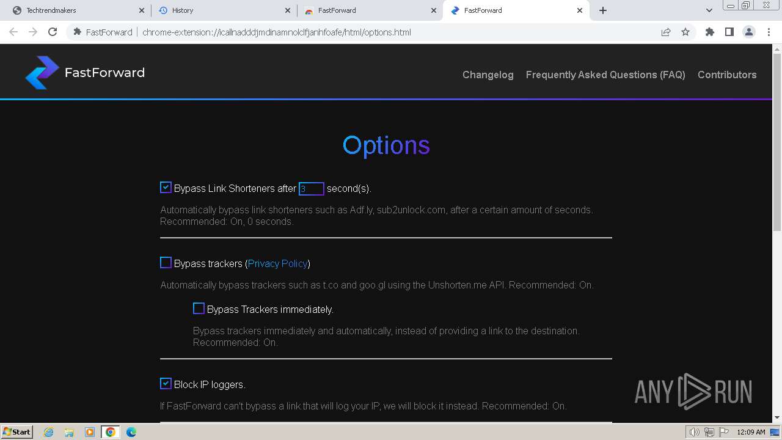Click scrollbar down arrow
This screenshot has width=782, height=440.
point(777,417)
